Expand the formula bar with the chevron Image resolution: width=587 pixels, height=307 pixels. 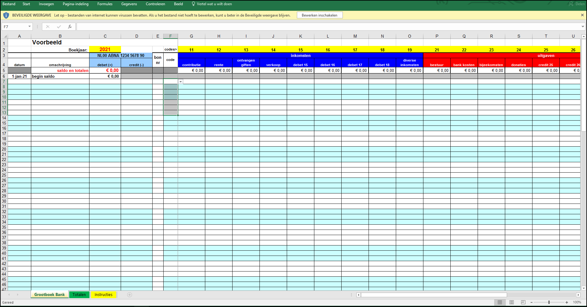583,27
